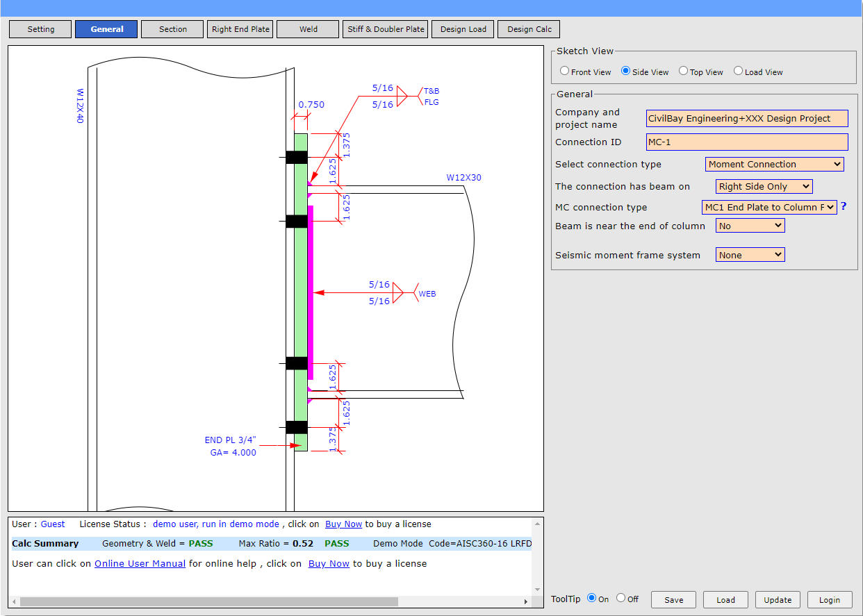Select the Front View radio button
This screenshot has width=863, height=616.
coord(565,71)
